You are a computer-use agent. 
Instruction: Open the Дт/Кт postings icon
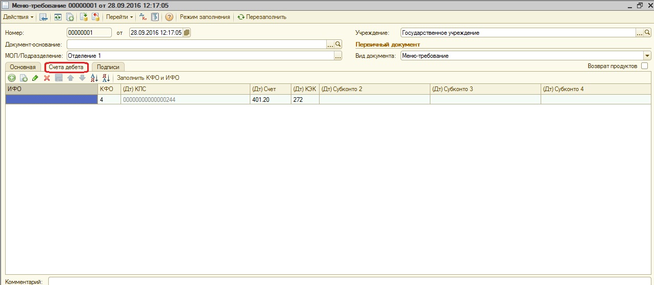point(143,17)
